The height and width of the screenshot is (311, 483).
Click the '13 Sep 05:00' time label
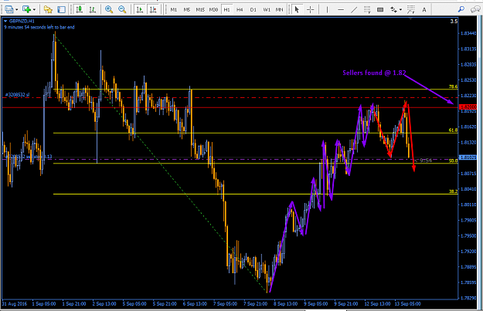pyautogui.click(x=408, y=303)
